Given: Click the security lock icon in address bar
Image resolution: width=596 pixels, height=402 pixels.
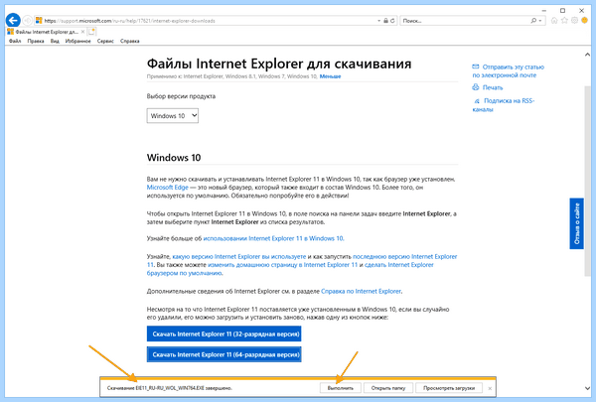Looking at the screenshot, I should click(x=385, y=21).
